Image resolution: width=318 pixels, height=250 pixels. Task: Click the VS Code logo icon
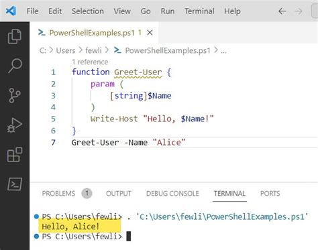click(x=11, y=11)
